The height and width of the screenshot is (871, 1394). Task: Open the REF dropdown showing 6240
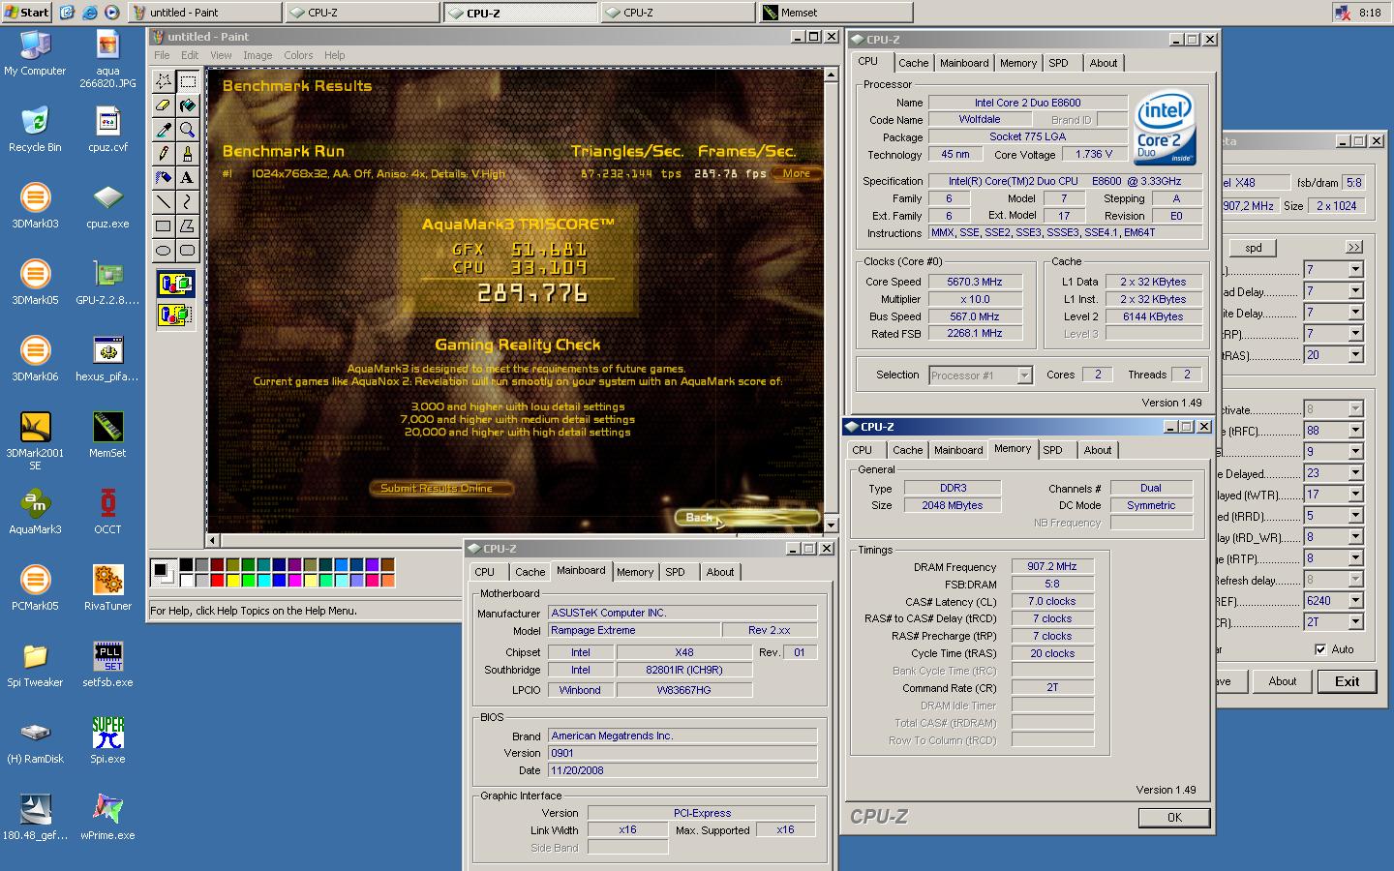point(1333,601)
